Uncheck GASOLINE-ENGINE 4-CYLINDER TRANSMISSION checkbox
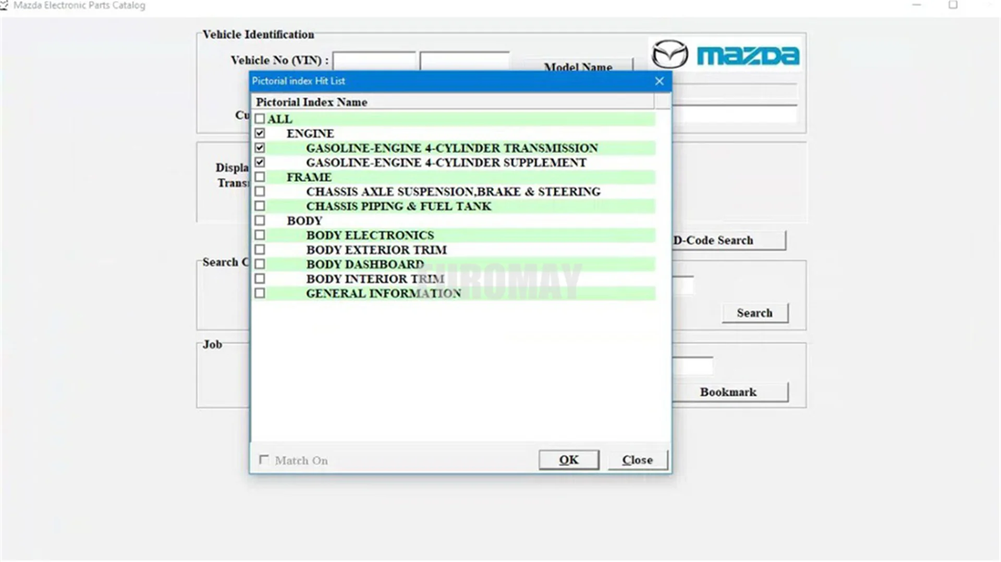 (260, 148)
